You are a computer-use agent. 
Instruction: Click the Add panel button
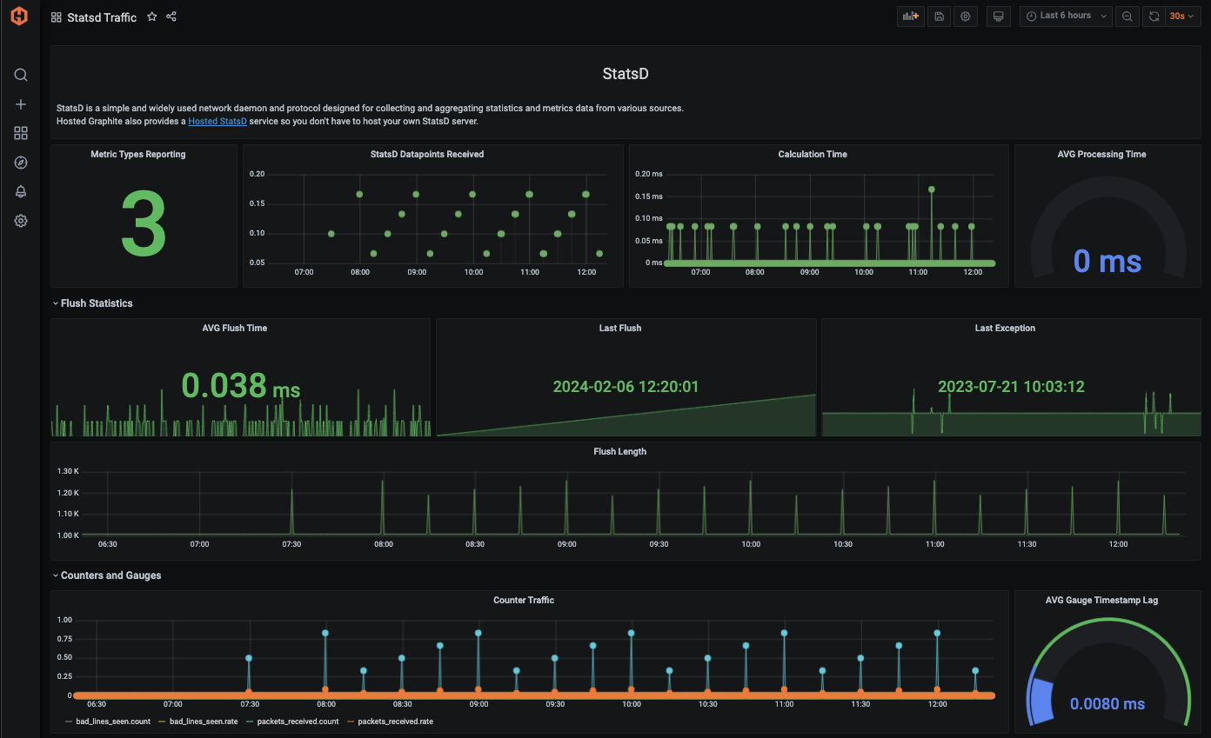(x=911, y=16)
